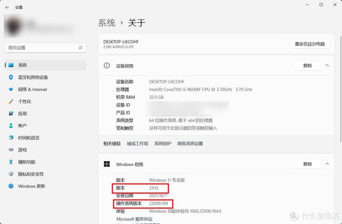Select the 64 位操作系统 system type text
The image size is (342, 224).
click(181, 121)
